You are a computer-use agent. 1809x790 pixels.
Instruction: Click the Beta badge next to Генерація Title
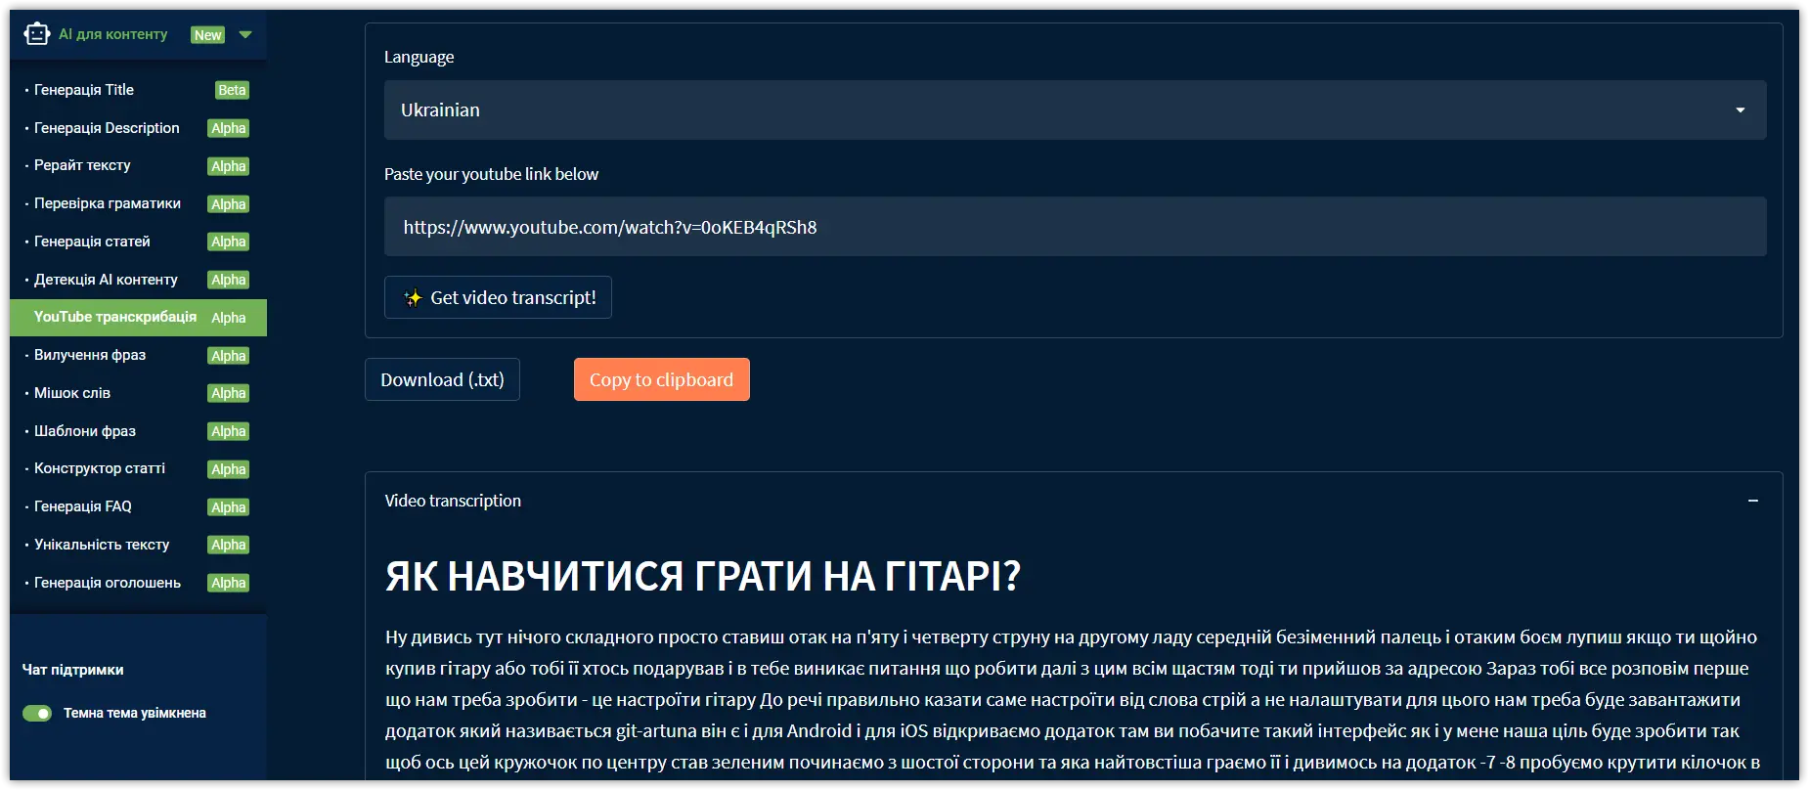232,90
